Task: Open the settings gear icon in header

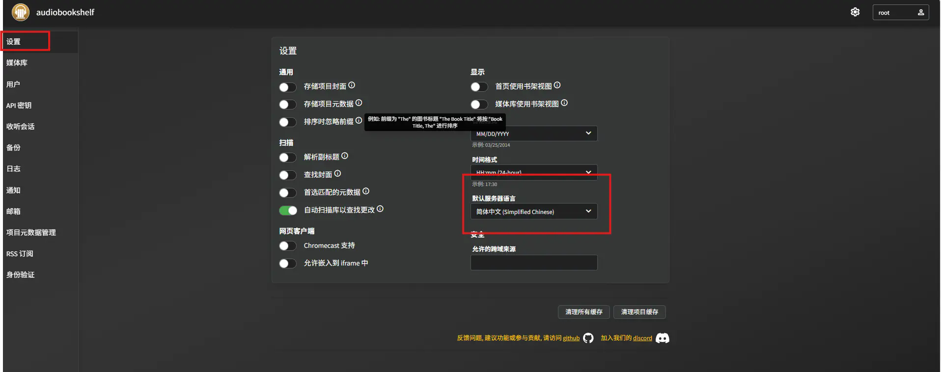Action: [855, 12]
